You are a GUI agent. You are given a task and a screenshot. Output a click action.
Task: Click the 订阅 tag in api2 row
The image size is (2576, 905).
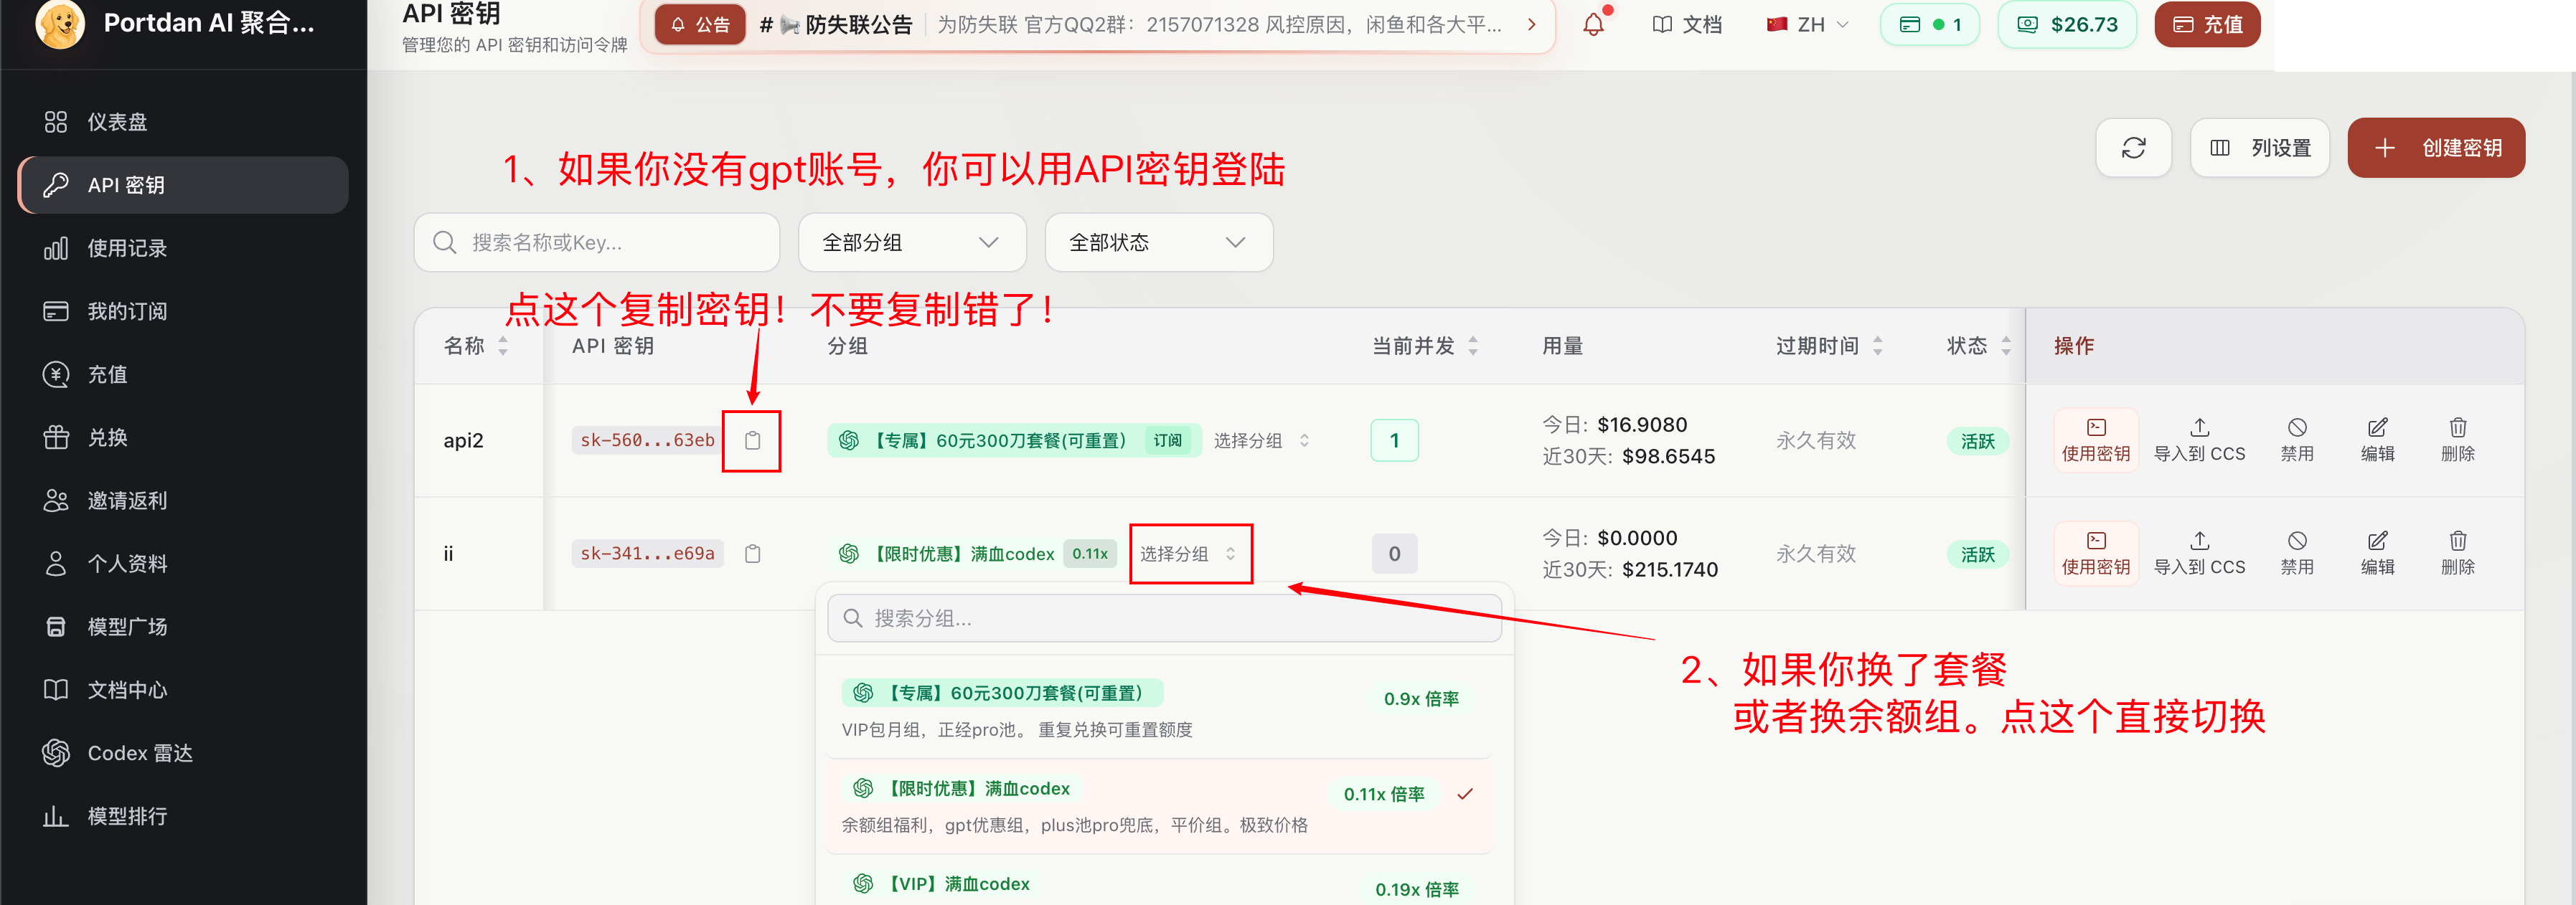click(1167, 440)
